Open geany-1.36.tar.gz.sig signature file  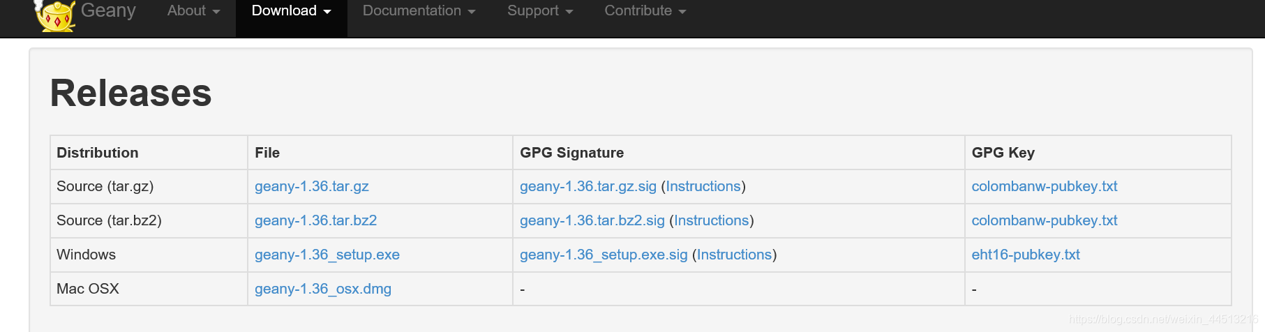[587, 186]
